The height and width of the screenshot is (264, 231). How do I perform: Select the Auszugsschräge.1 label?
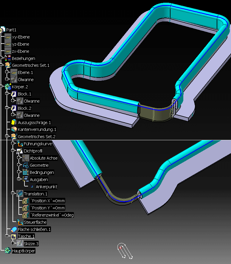(34, 123)
